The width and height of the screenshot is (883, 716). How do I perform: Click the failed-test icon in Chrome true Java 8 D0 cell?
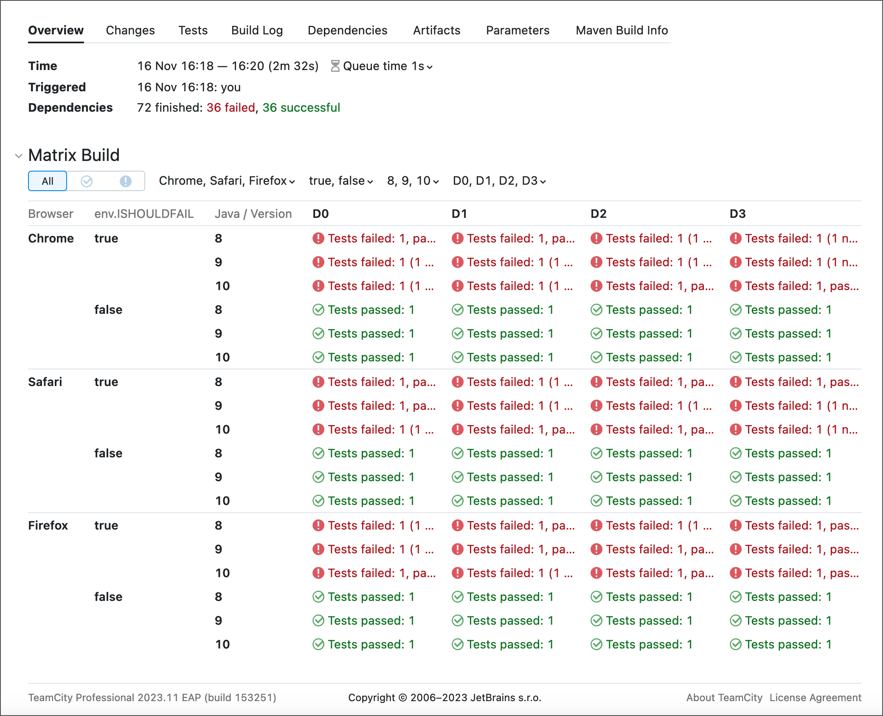(x=319, y=238)
